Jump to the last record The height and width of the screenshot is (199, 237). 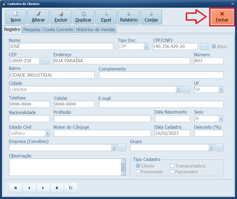tap(57, 188)
